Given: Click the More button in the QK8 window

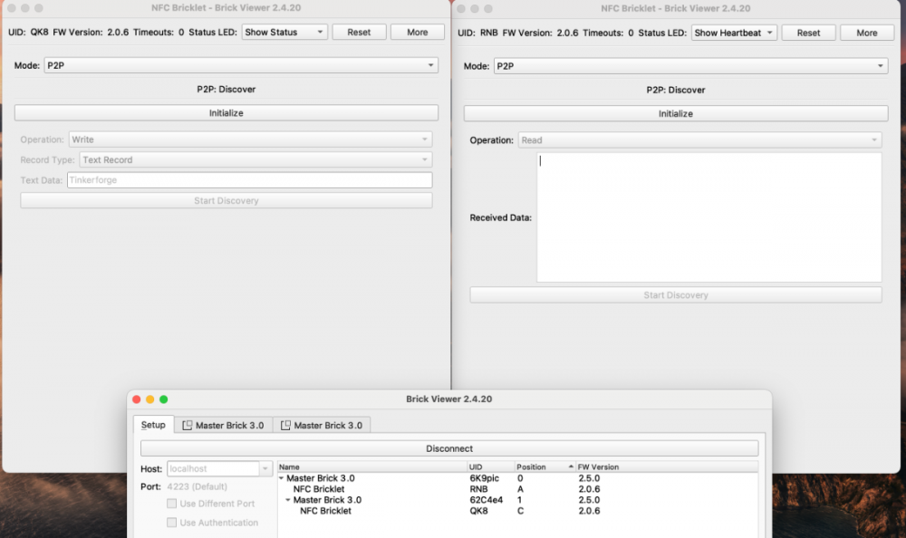Looking at the screenshot, I should pos(417,33).
